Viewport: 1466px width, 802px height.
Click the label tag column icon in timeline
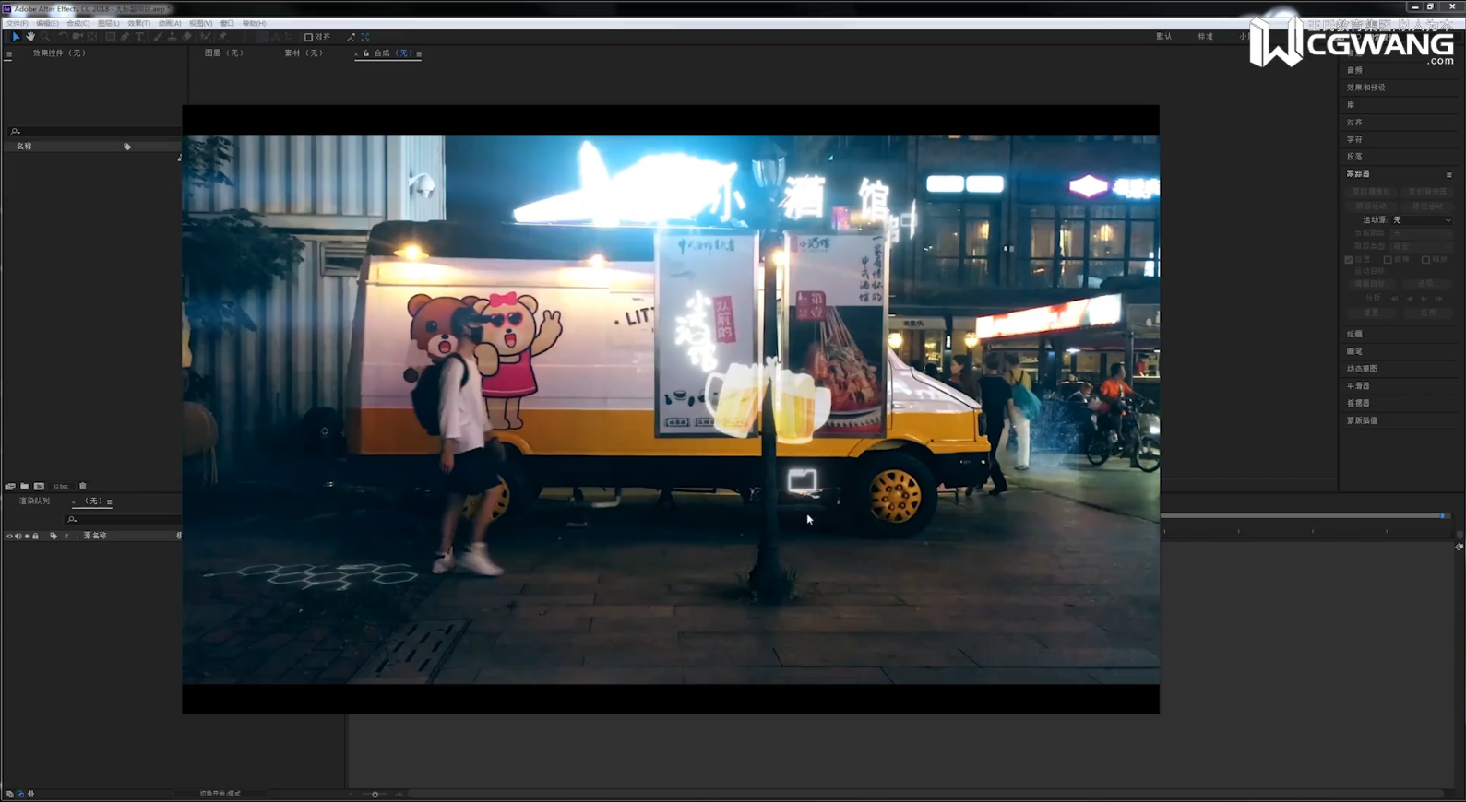(54, 536)
